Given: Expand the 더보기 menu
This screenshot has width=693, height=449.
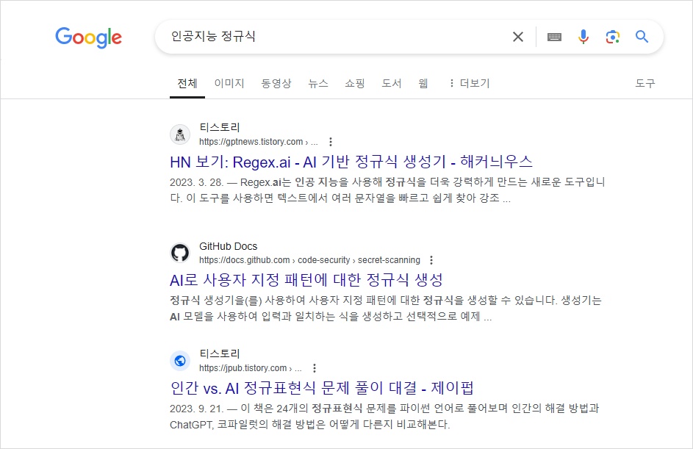Looking at the screenshot, I should (470, 83).
